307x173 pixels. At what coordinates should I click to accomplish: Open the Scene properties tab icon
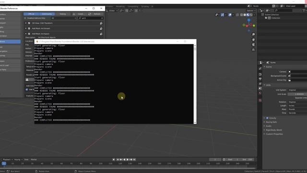(260, 88)
